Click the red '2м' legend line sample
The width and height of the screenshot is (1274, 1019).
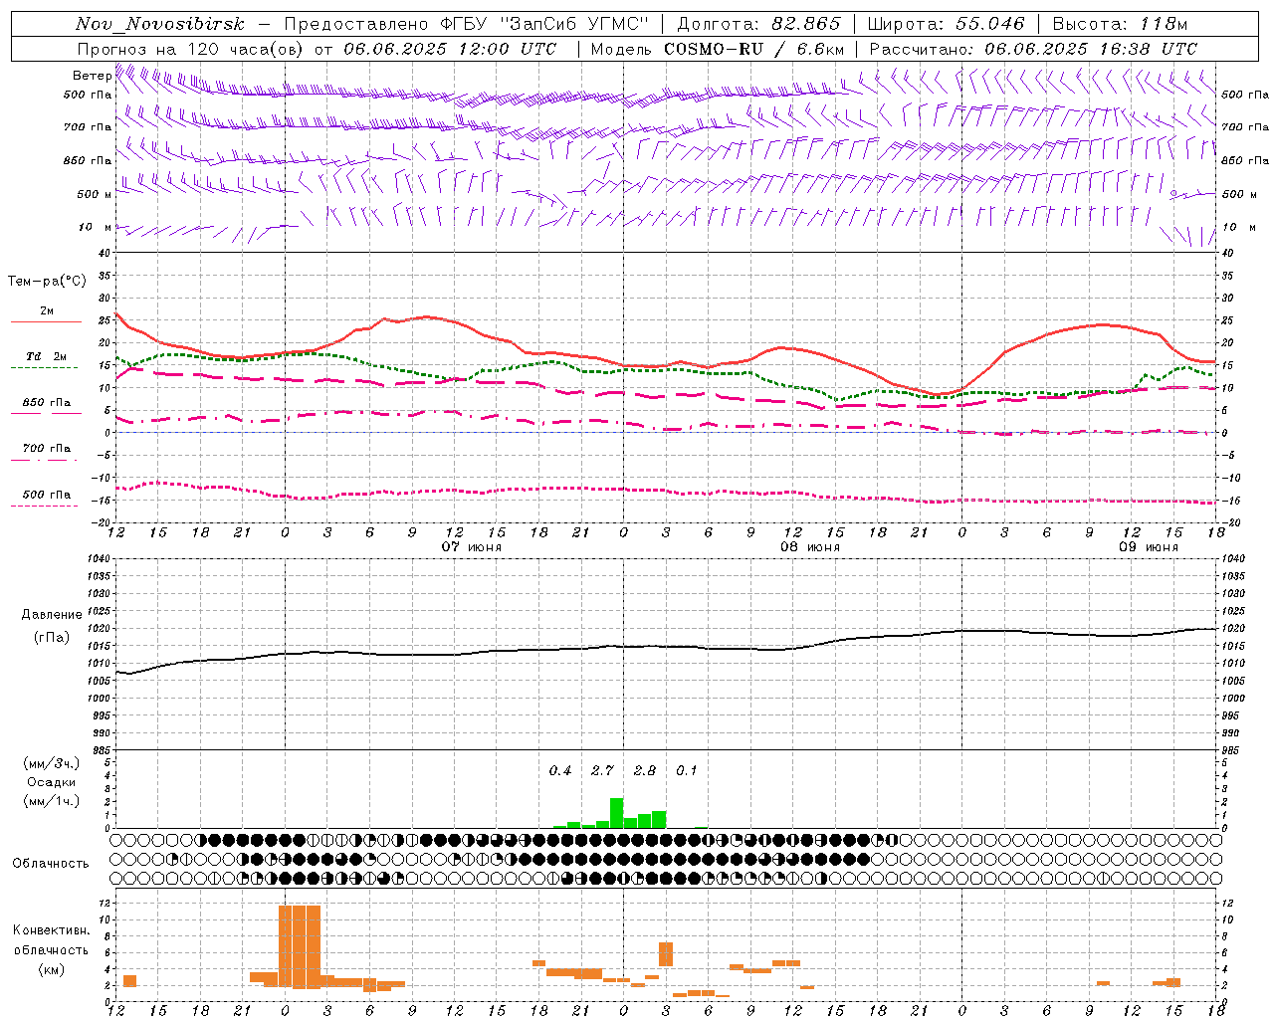point(46,322)
